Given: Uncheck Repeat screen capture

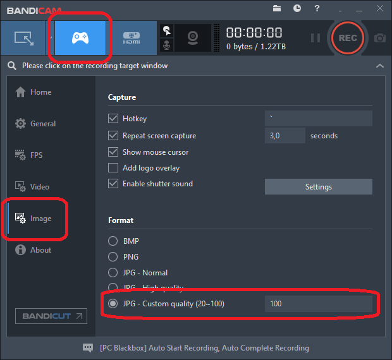Looking at the screenshot, I should [113, 136].
